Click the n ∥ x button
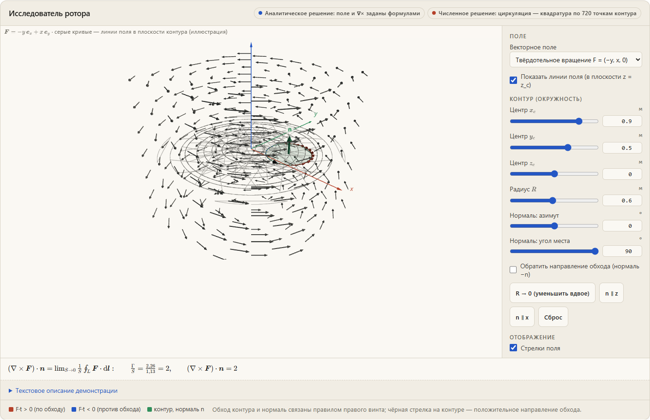Viewport: 650px width, 420px height. coord(522,317)
